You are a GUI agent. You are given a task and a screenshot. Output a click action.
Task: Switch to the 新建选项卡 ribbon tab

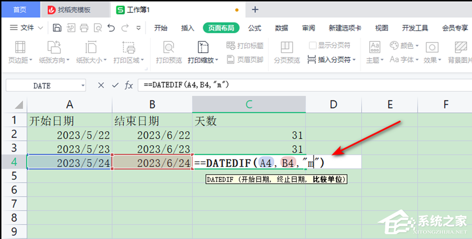point(345,28)
